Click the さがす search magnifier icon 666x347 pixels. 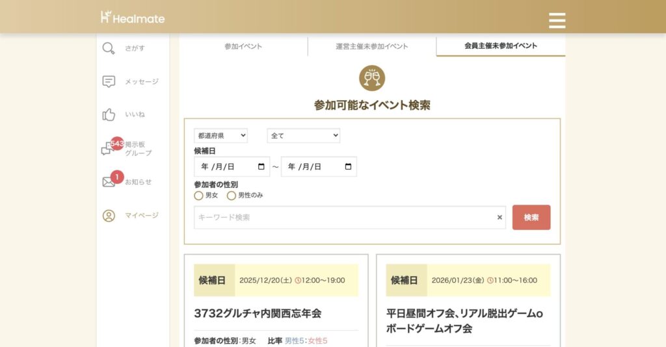tap(109, 48)
